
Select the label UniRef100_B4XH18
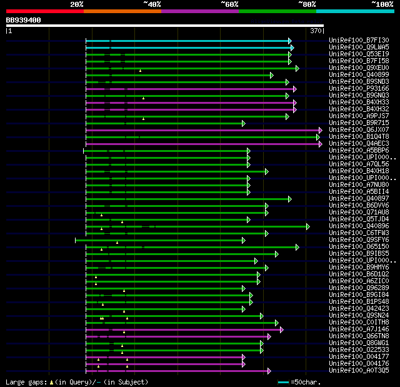[x=359, y=171]
